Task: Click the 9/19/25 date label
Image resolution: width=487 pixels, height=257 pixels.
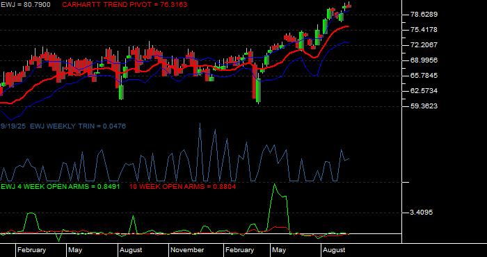Action: pos(13,126)
